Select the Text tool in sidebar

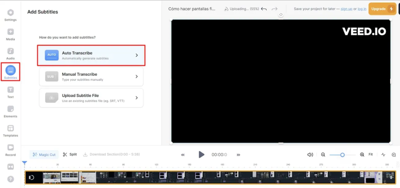coord(11,92)
